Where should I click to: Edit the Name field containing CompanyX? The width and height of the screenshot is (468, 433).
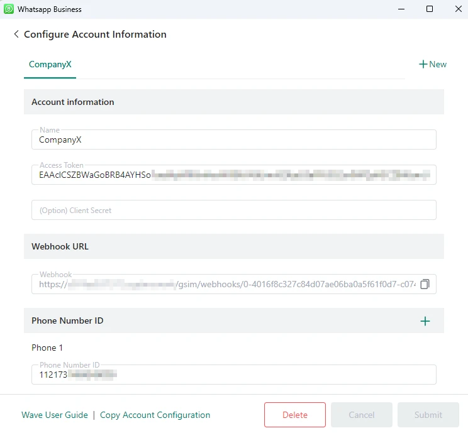tap(234, 140)
